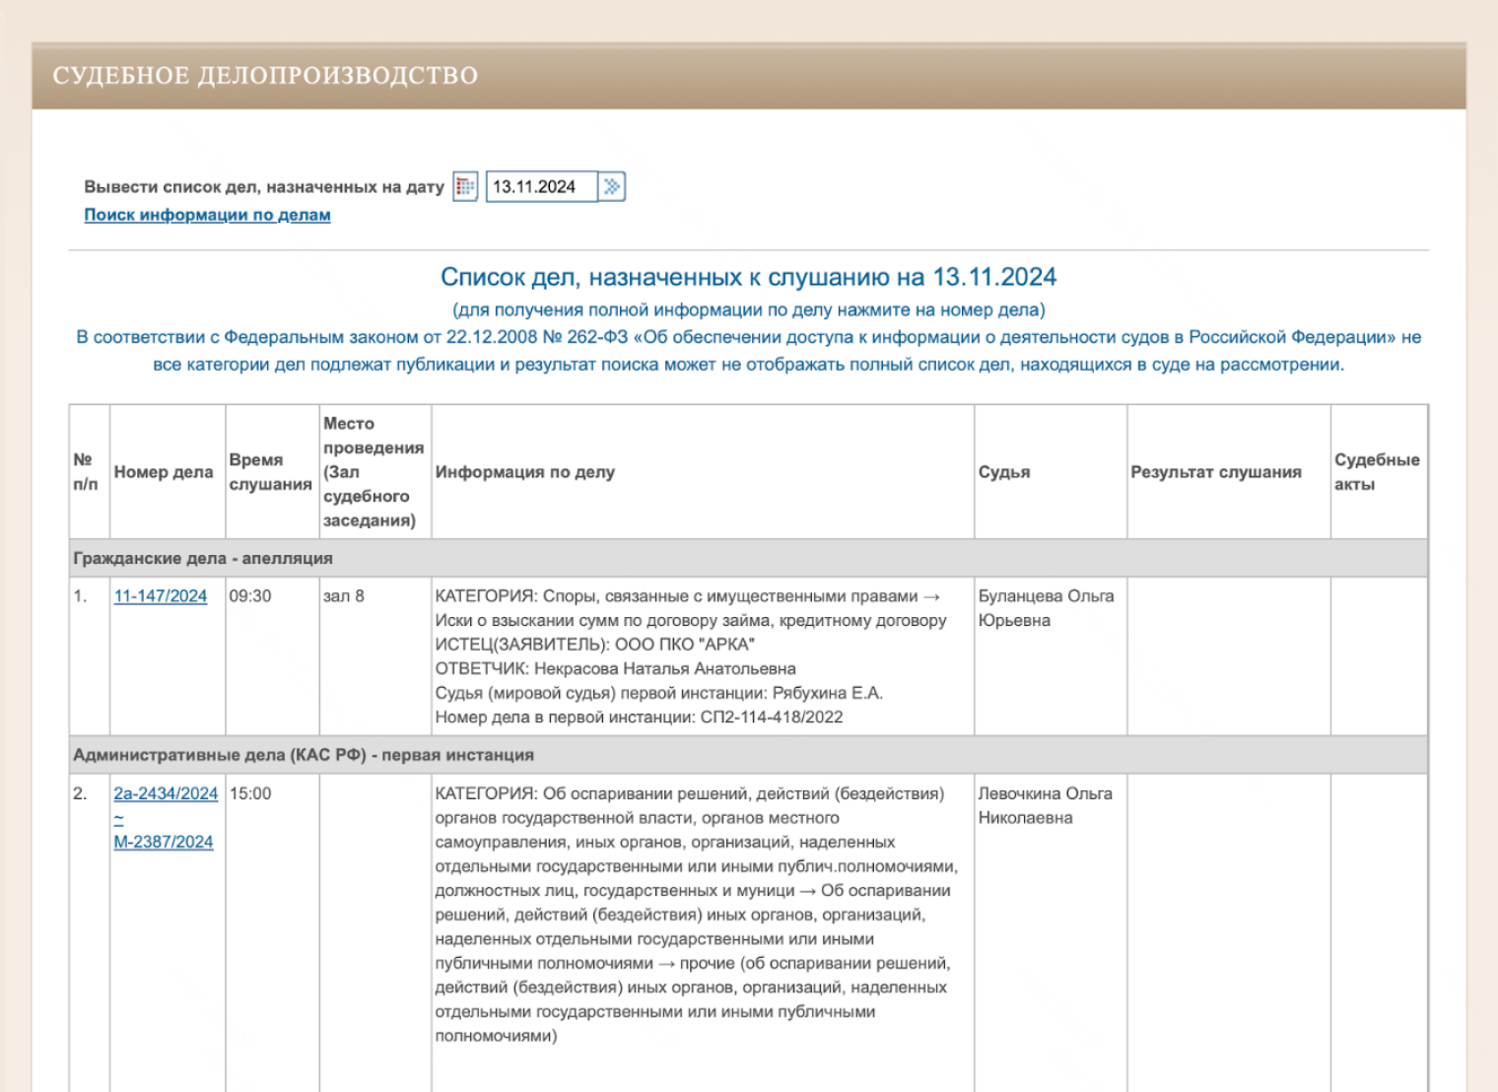
Task: Click judge name 'Буланцева Ольга Юрьевна'
Action: 1046,608
